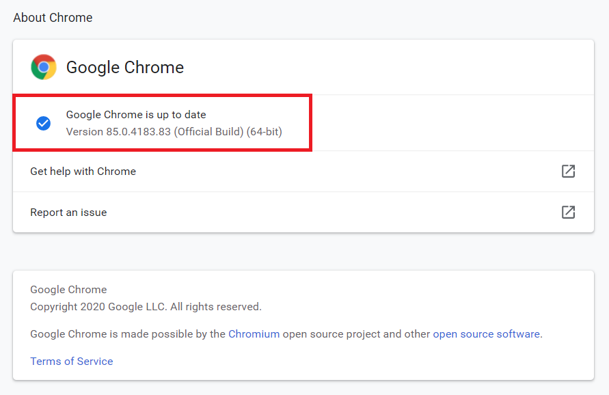Open the open source software link
The height and width of the screenshot is (395, 609).
(x=486, y=334)
